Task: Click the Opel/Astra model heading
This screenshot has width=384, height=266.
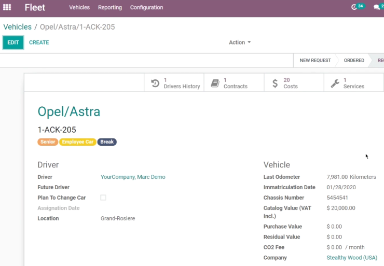Action: click(69, 111)
